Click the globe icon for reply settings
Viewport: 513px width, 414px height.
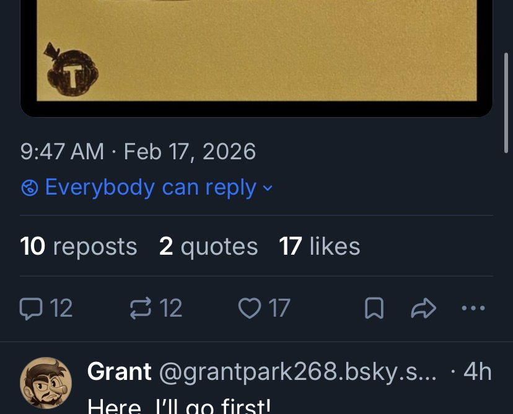click(x=30, y=187)
